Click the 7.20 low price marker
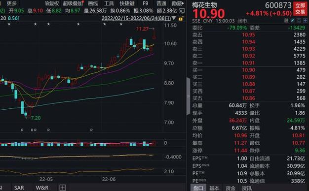 point(36,118)
